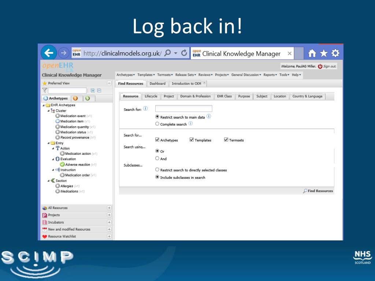
Task: Open the browser home icon
Action: [x=312, y=53]
